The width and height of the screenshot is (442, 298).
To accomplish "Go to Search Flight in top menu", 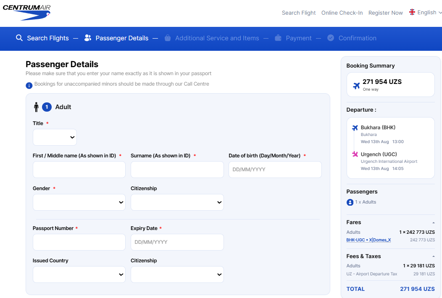I will [x=299, y=13].
